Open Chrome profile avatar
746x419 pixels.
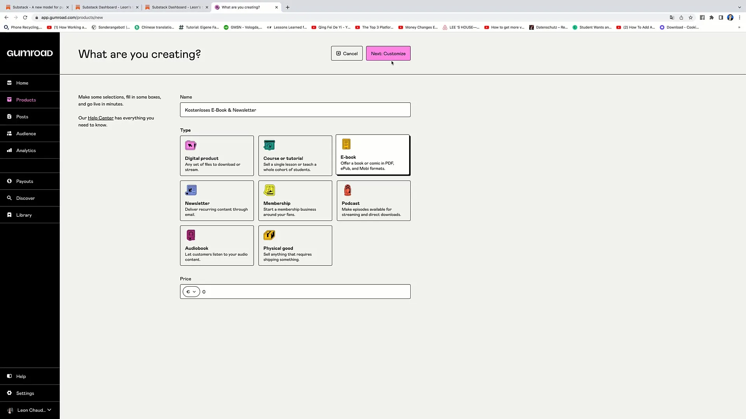[730, 17]
